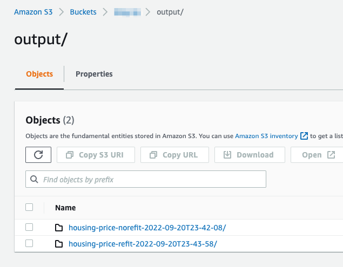Open the housing-price-refit-2022-09-20T23-43-58/ folder link

coord(143,244)
